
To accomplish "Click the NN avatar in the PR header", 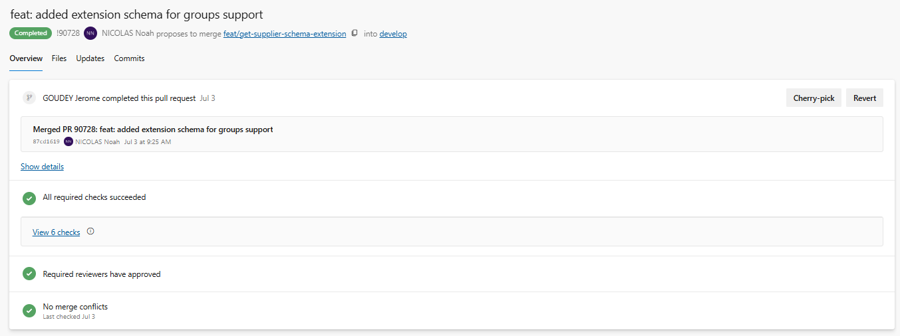I will (x=90, y=33).
